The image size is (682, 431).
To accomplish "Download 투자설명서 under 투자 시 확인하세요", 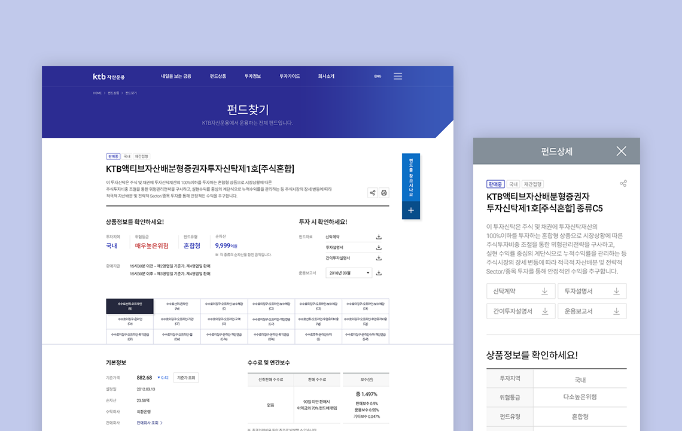I will [x=379, y=247].
